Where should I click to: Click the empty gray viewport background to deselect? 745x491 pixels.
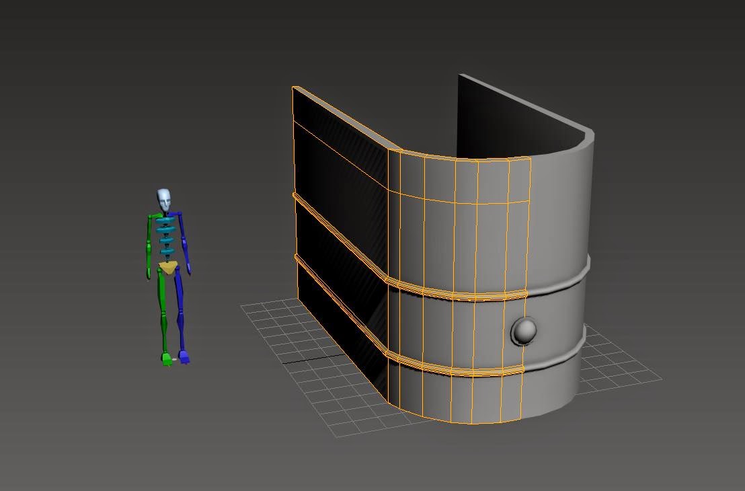click(143, 95)
